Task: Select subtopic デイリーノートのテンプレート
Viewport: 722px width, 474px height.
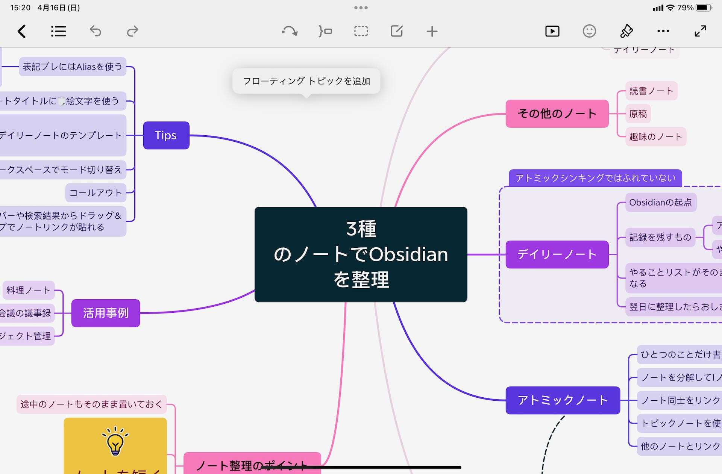Action: [x=63, y=135]
